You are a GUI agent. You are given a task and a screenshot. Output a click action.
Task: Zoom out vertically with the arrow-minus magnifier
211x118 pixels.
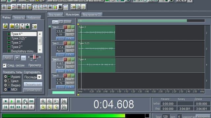[64, 107]
